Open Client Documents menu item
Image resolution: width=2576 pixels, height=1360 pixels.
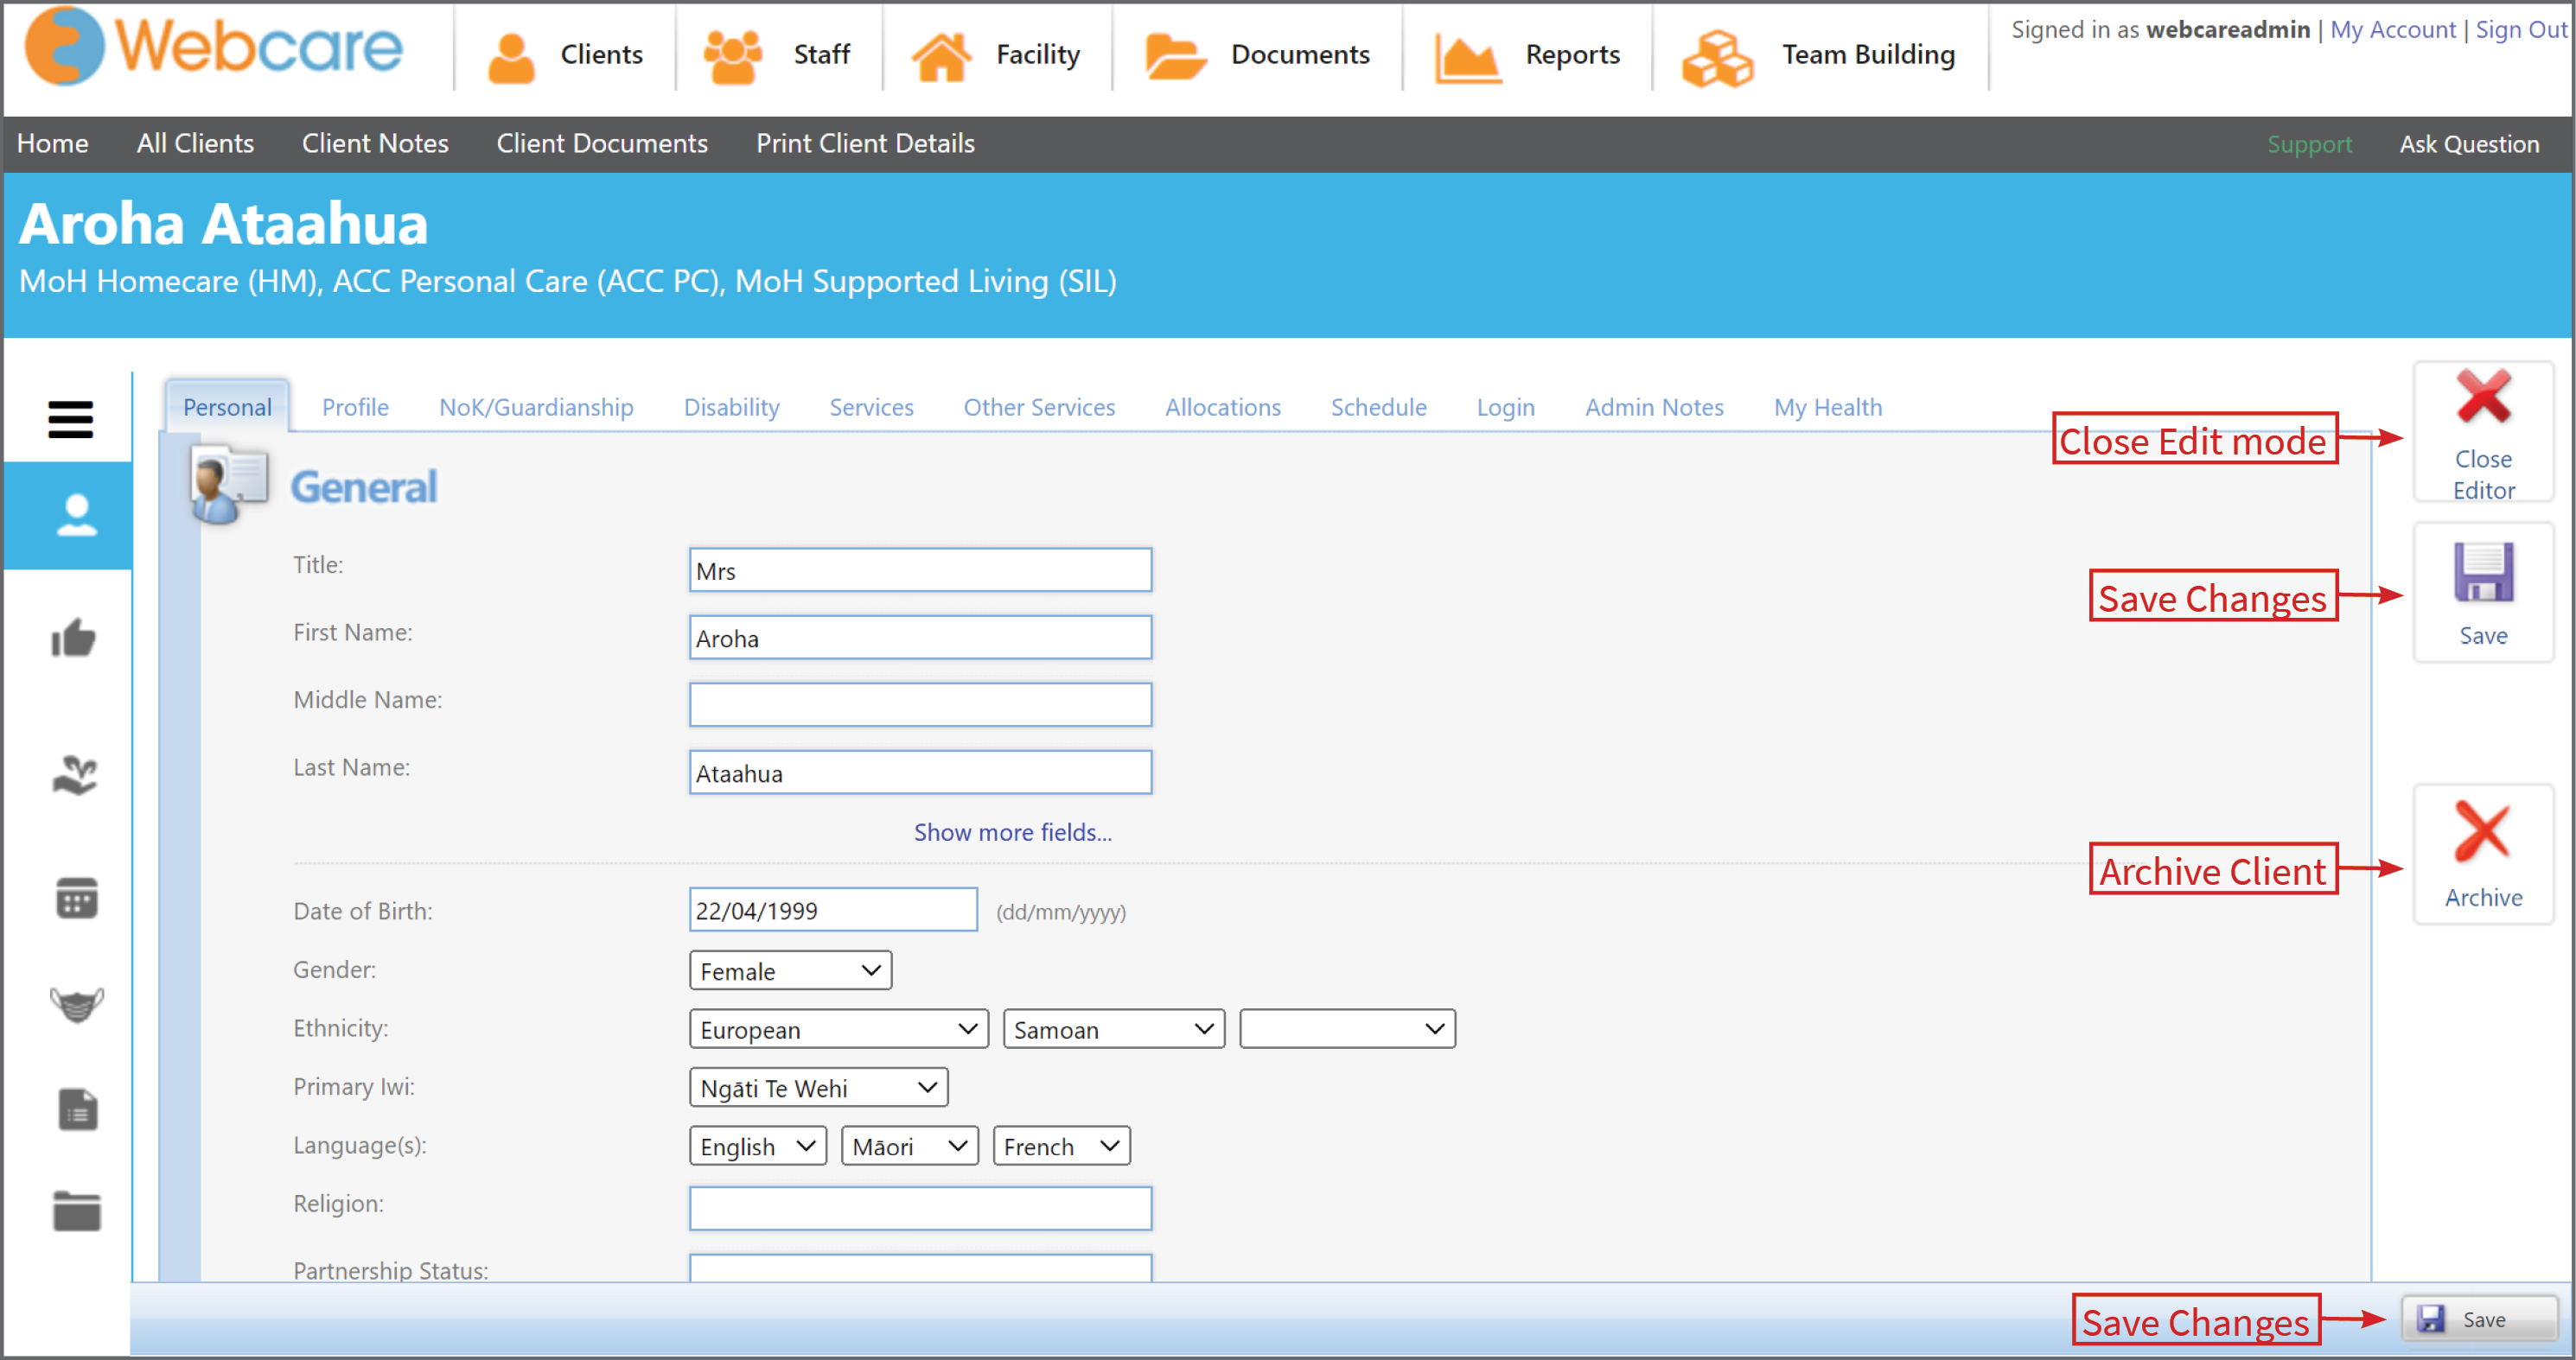(x=602, y=143)
